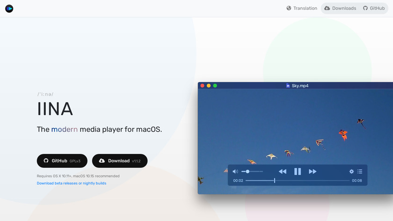The width and height of the screenshot is (393, 221).
Task: Click the black GitHub GPLv3 button
Action: pos(62,161)
